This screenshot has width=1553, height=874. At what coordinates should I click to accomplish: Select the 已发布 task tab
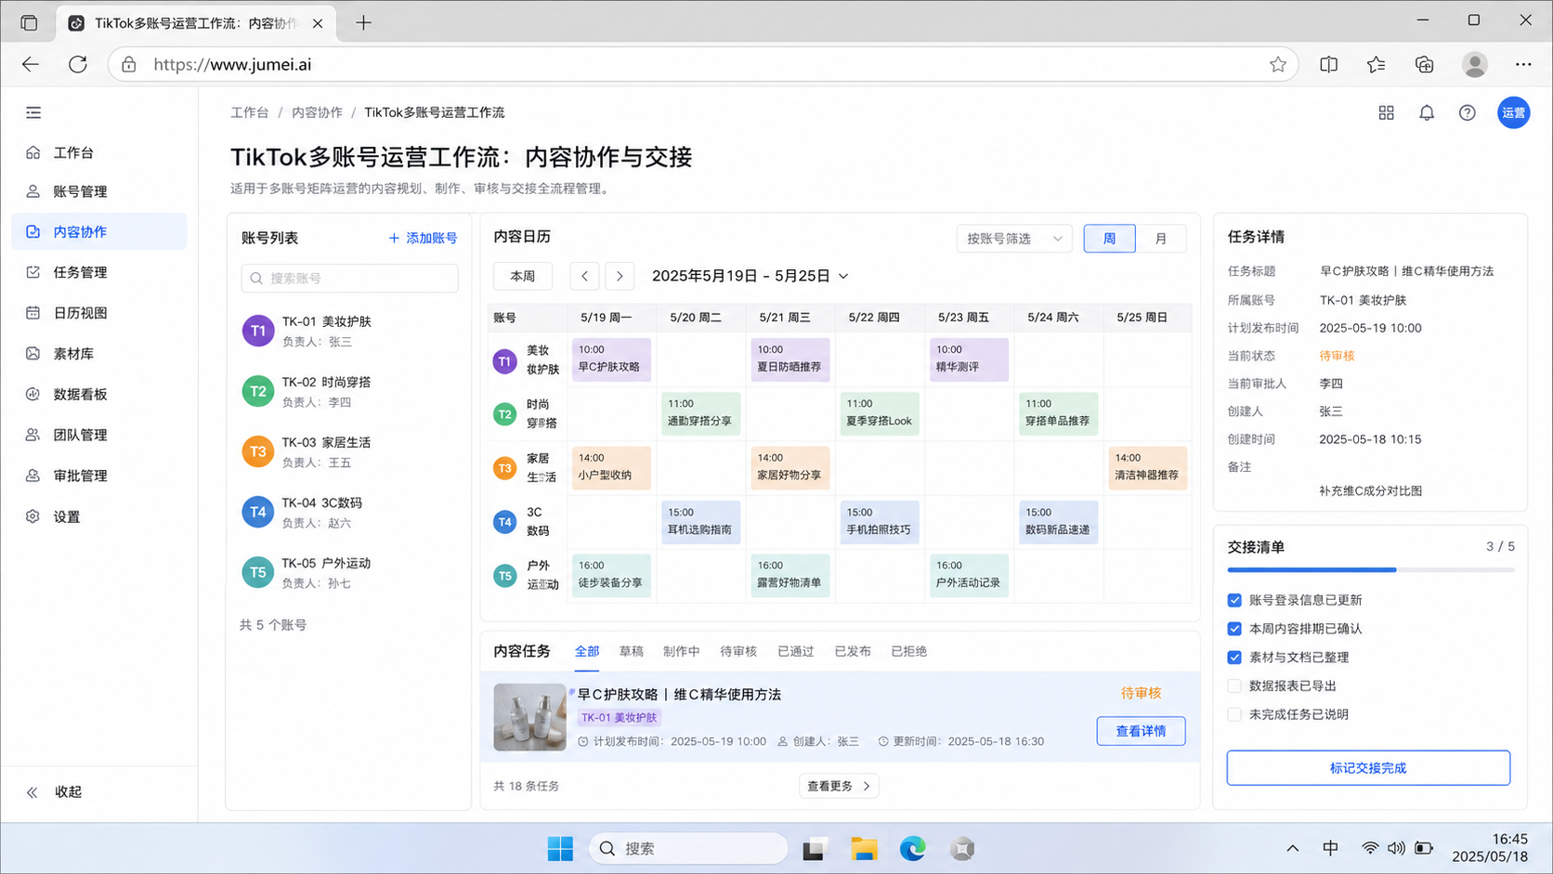(853, 651)
